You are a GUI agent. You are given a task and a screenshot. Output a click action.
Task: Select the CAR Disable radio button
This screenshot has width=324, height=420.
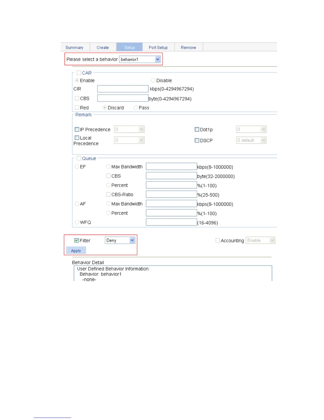[x=153, y=80]
